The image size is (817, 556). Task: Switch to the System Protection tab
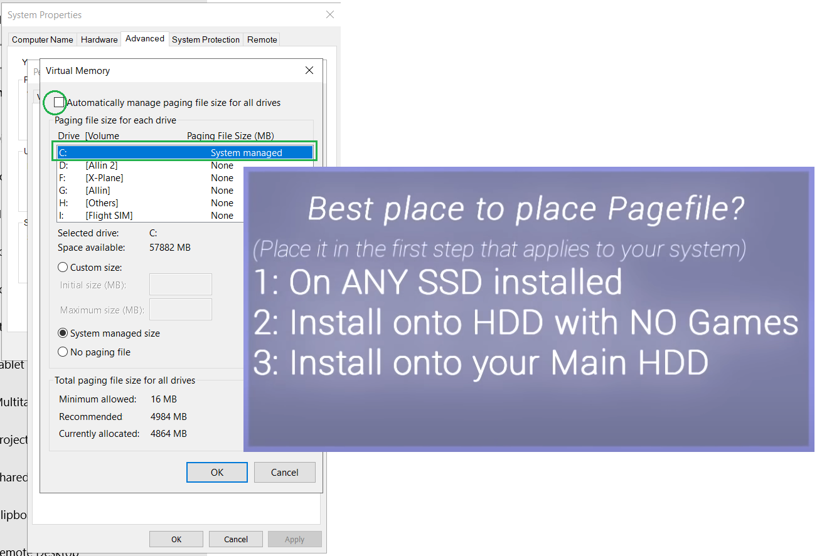click(206, 39)
